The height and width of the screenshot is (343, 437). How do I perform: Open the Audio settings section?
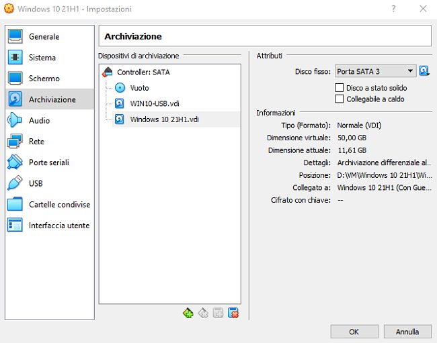point(50,120)
